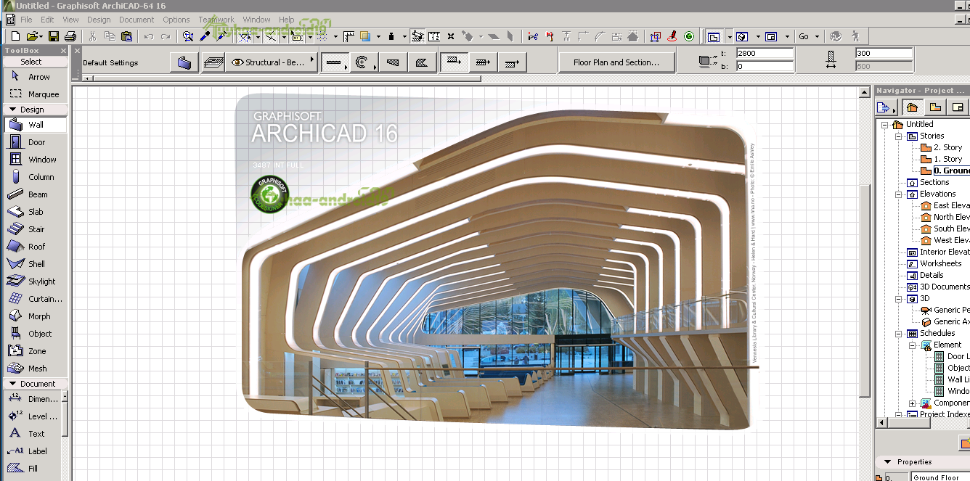Choose the Roof tool
Image resolution: width=970 pixels, height=481 pixels.
click(35, 247)
